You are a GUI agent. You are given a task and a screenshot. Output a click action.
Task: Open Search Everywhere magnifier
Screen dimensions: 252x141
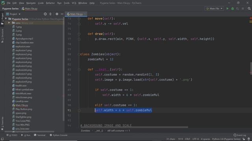coord(249,9)
